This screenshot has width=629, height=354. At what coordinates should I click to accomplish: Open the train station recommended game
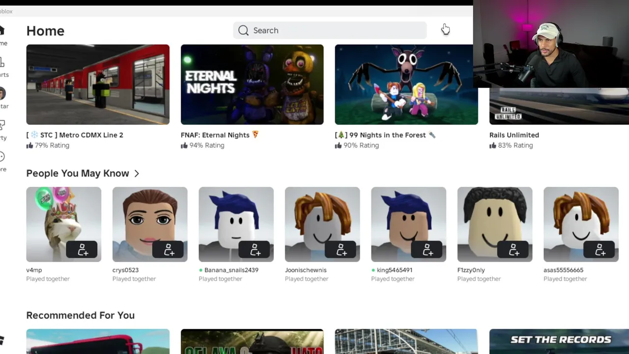pyautogui.click(x=406, y=342)
